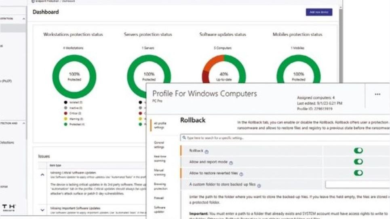Click the dashboard vertical scrollbar
The width and height of the screenshot is (390, 219).
pyautogui.click(x=341, y=45)
